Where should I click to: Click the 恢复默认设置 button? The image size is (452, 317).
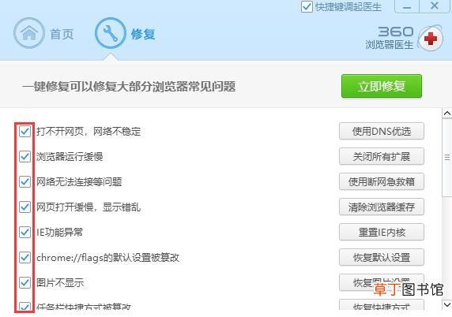(x=382, y=257)
